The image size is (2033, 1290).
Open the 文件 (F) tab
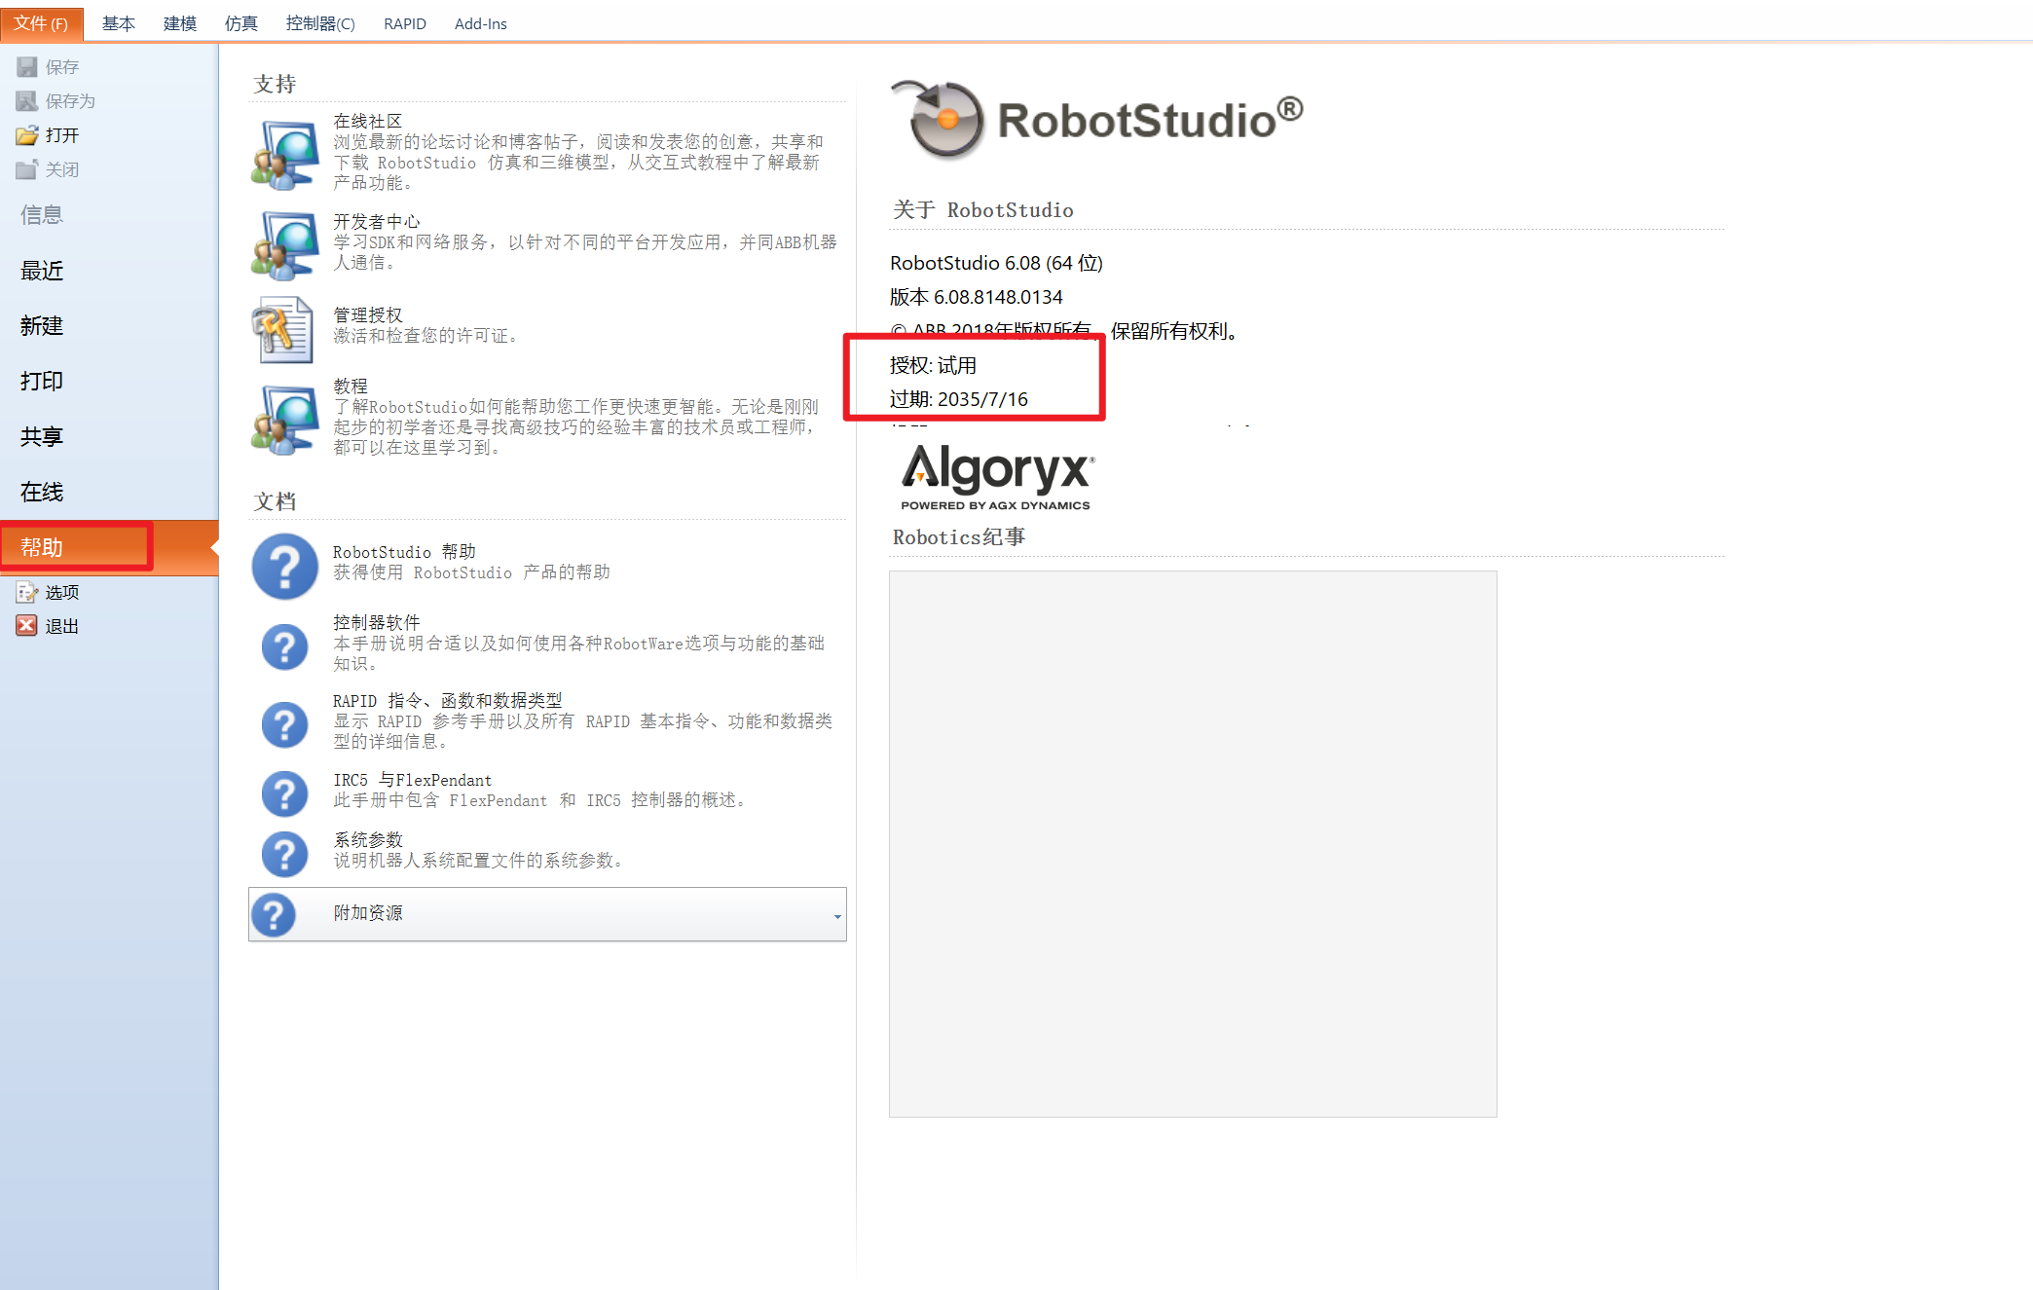tap(42, 23)
